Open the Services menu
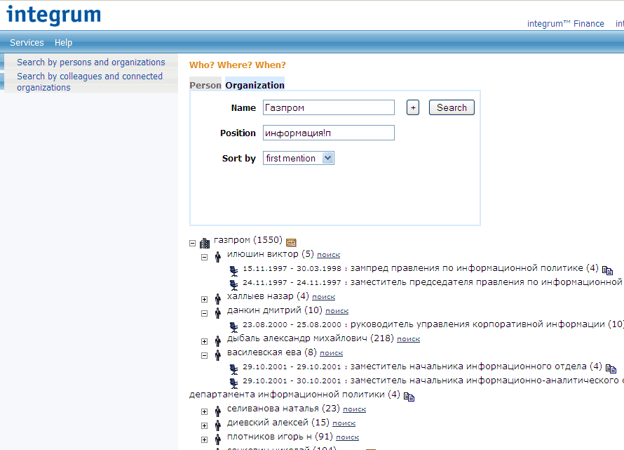Image resolution: width=624 pixels, height=450 pixels. [27, 43]
